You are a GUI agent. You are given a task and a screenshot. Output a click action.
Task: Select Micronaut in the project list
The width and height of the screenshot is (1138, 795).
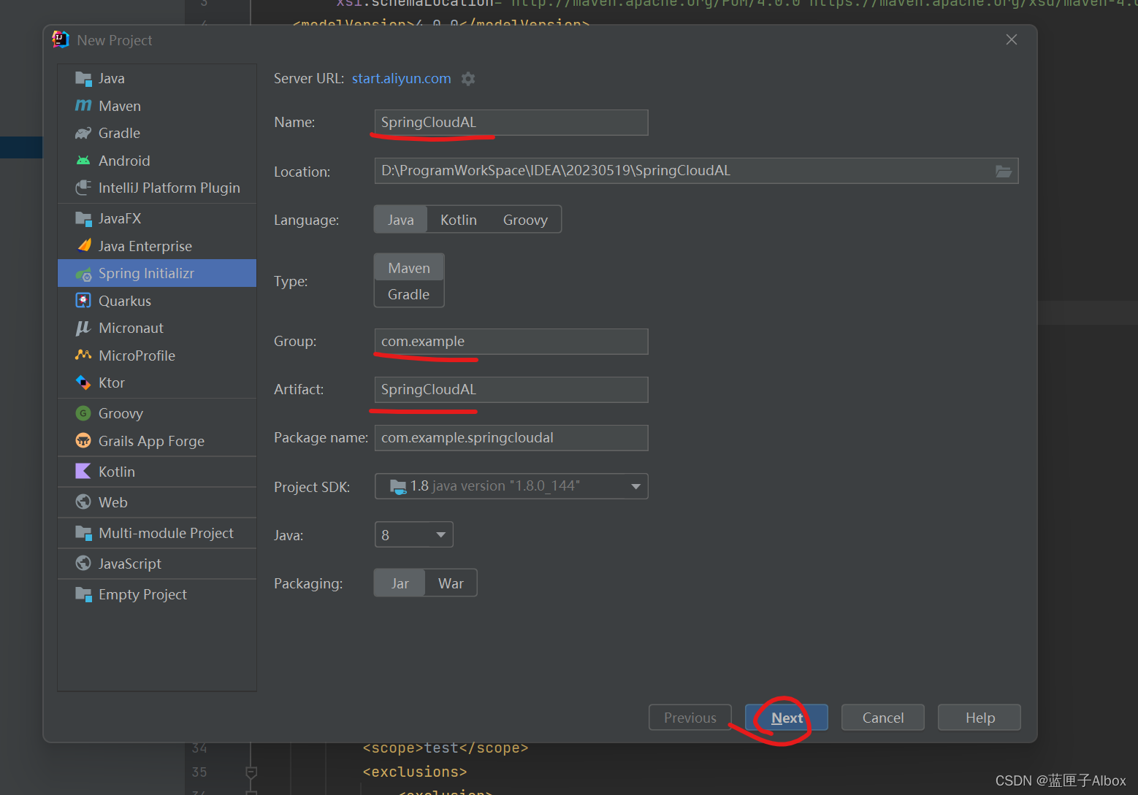157,328
